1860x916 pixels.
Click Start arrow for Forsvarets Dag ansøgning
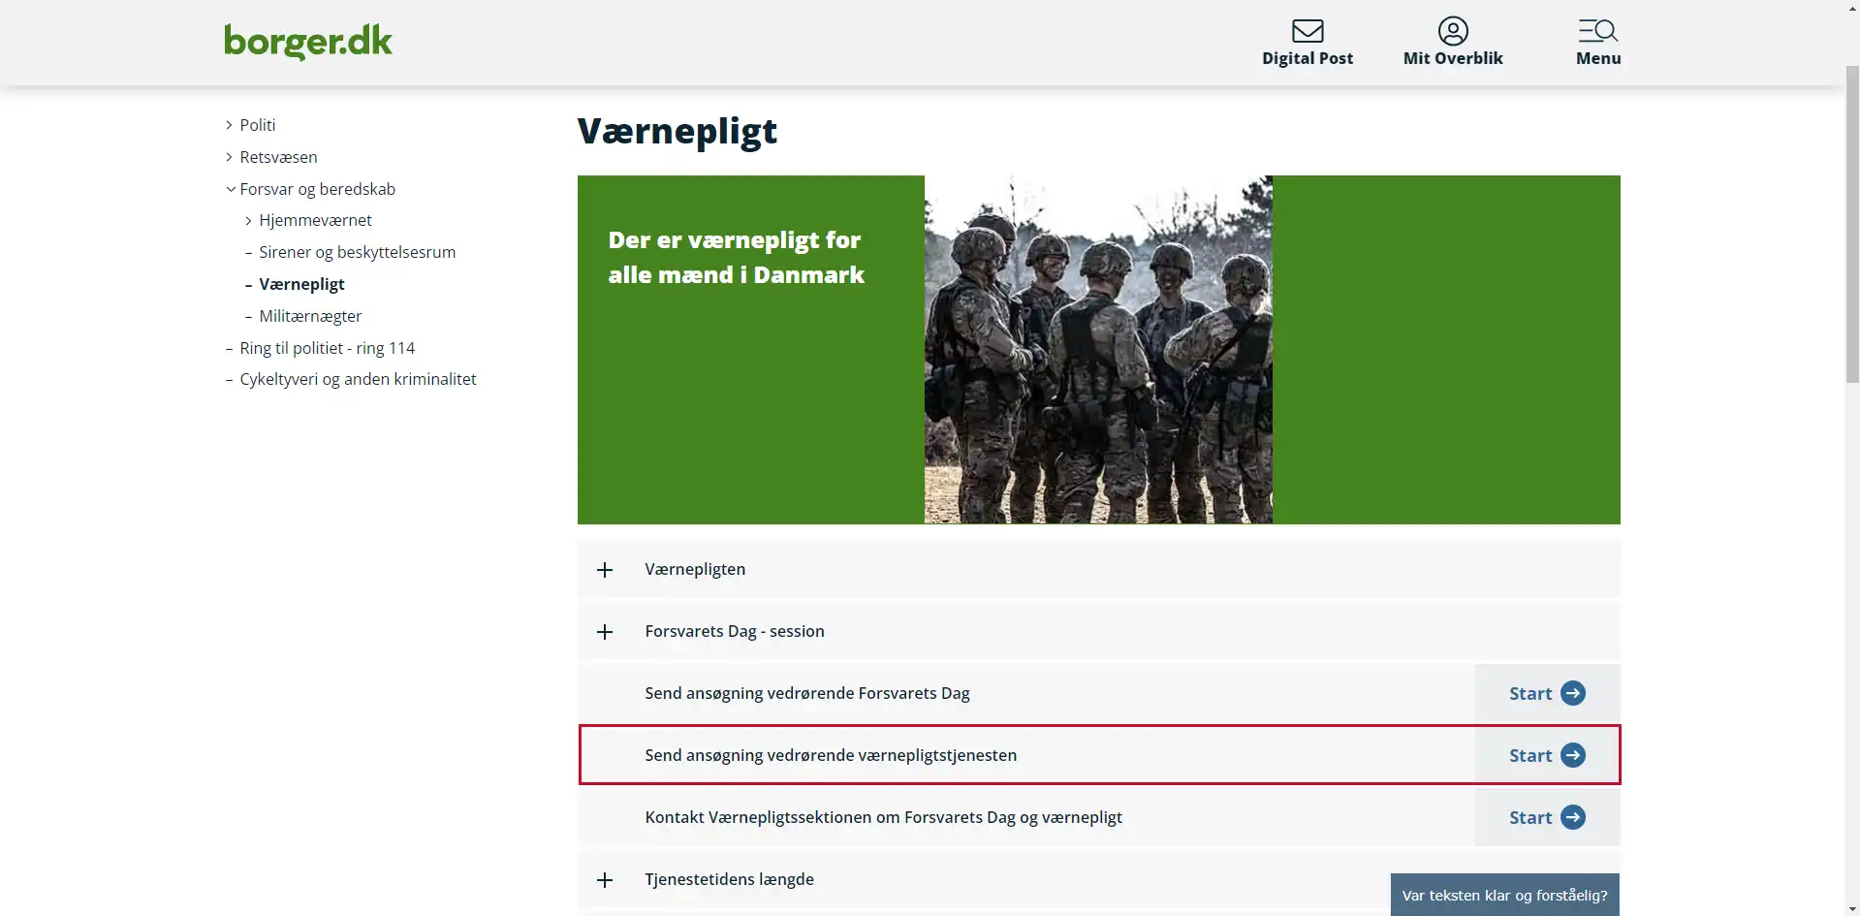click(x=1572, y=693)
